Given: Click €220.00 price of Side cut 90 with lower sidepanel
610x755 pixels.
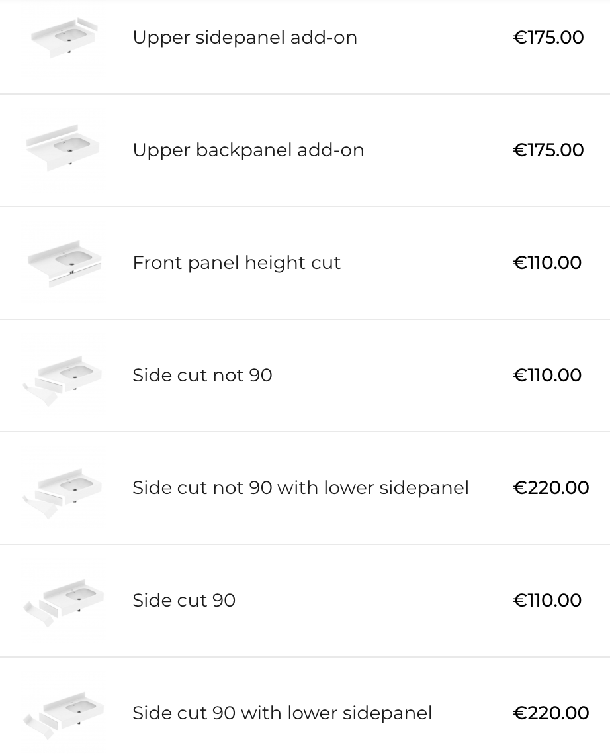Looking at the screenshot, I should (550, 713).
